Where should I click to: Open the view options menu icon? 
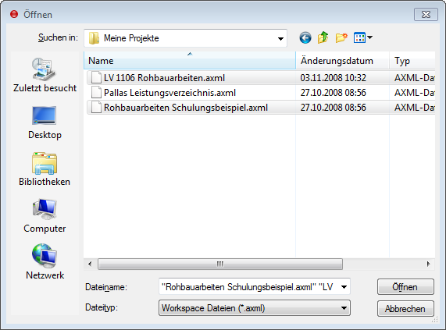click(x=359, y=37)
